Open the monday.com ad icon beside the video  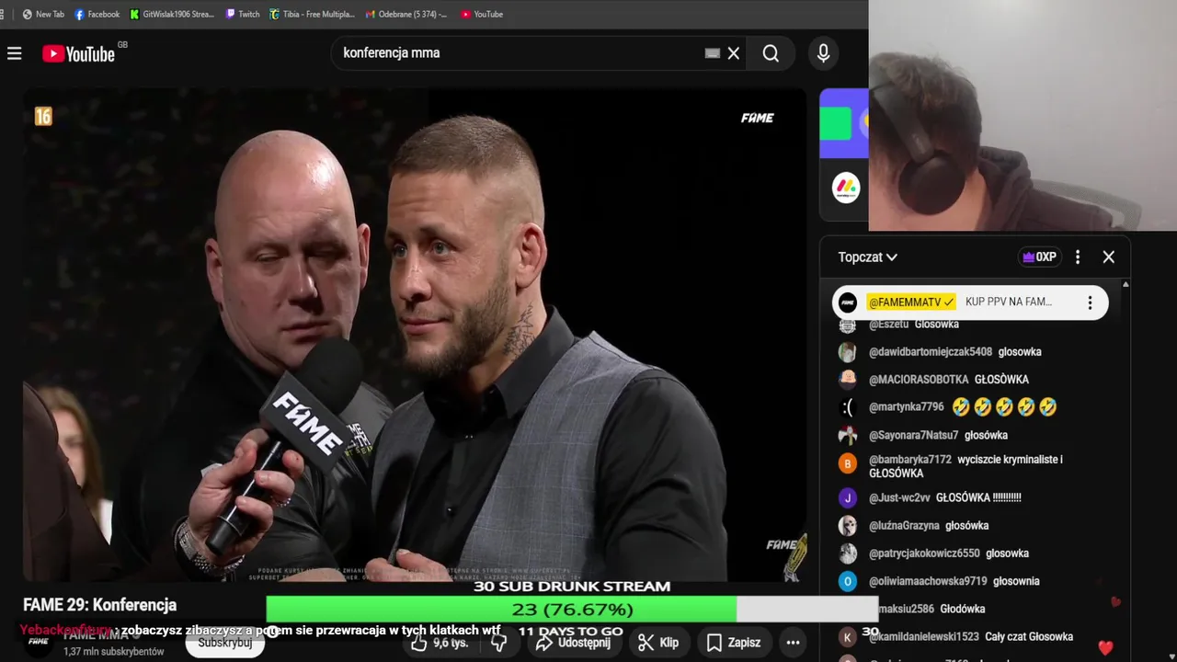click(846, 188)
